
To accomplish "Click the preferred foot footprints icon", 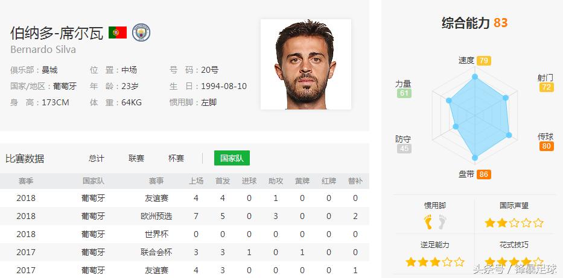I will click(434, 223).
